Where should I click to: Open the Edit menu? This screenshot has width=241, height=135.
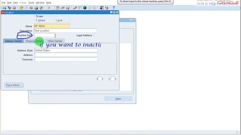[9, 3]
